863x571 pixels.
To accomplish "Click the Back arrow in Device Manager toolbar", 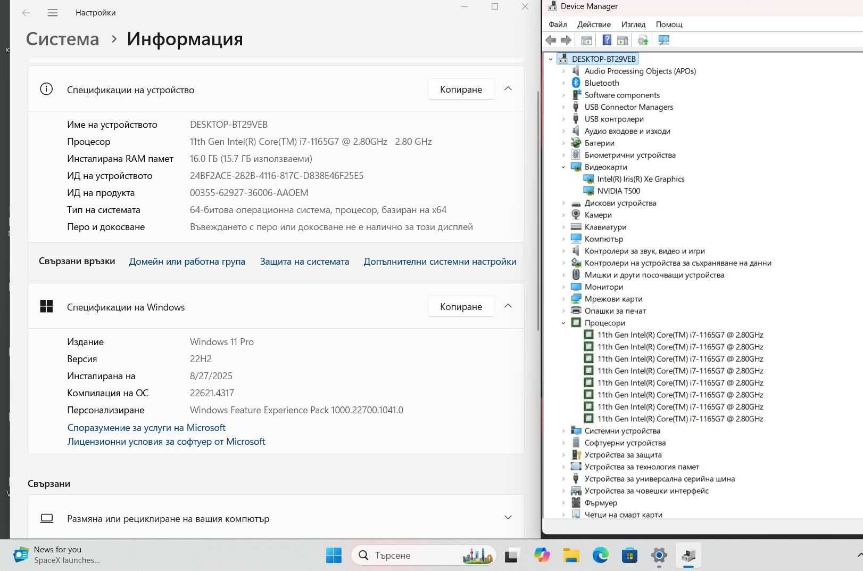I will (x=551, y=40).
